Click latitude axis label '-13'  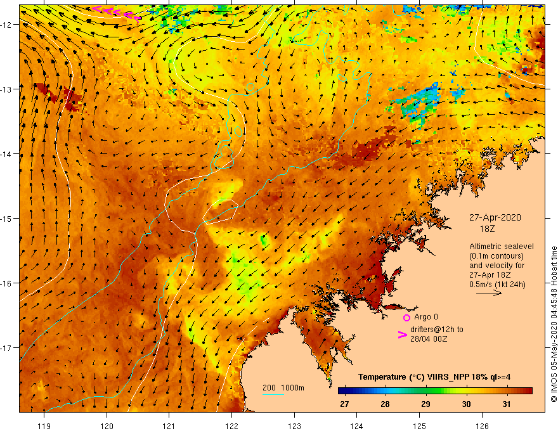(x=6, y=89)
